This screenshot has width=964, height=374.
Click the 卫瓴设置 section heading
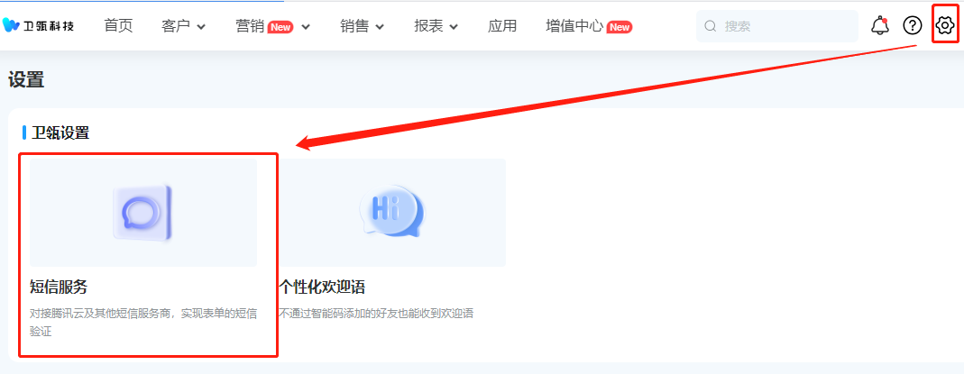[60, 132]
